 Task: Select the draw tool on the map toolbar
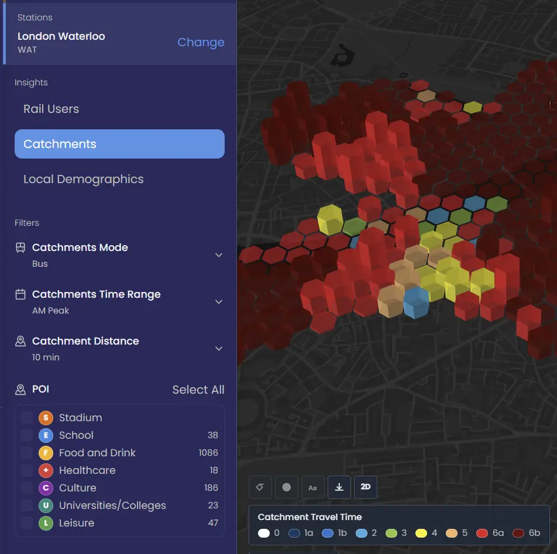[x=260, y=487]
